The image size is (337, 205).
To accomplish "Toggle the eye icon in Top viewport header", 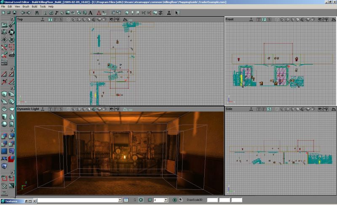I will tap(112, 19).
